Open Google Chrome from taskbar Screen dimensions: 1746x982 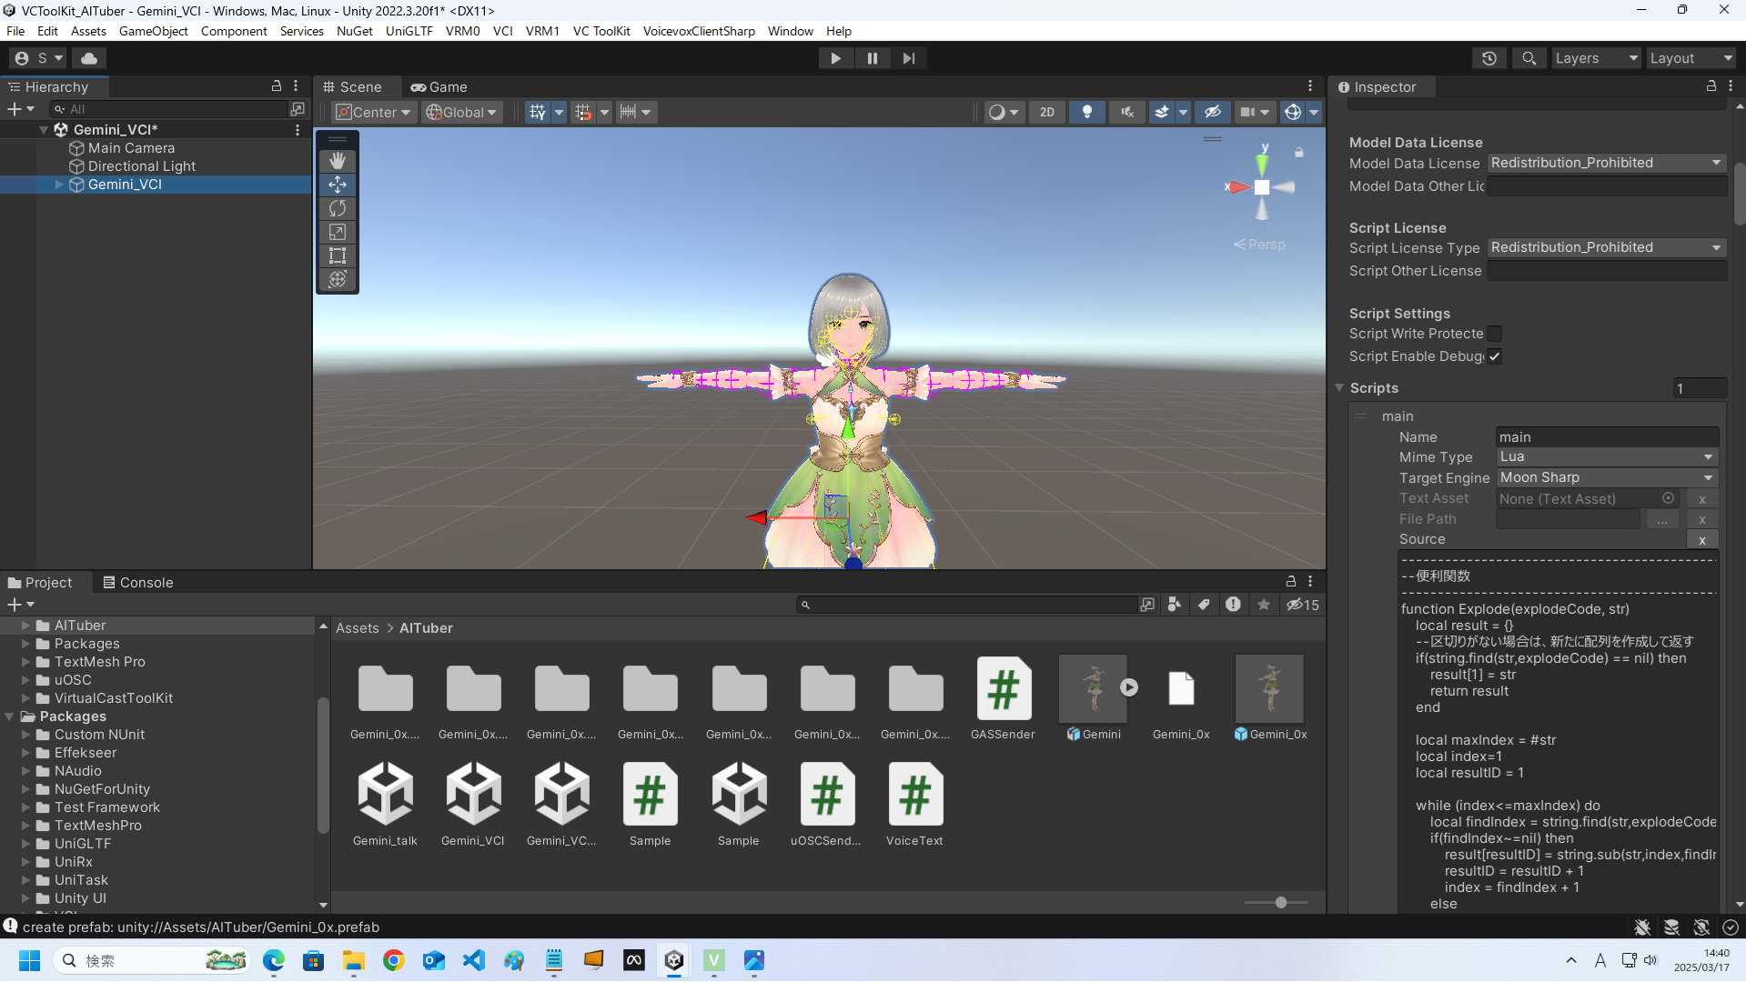394,960
